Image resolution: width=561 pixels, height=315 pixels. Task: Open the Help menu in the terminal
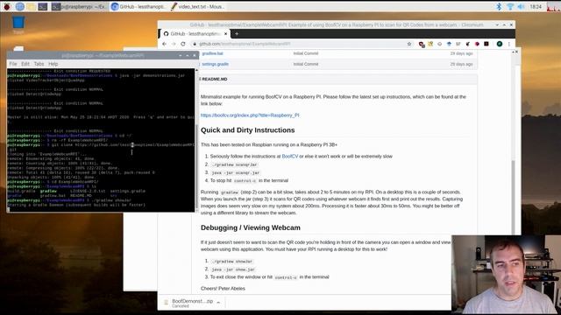[53, 64]
